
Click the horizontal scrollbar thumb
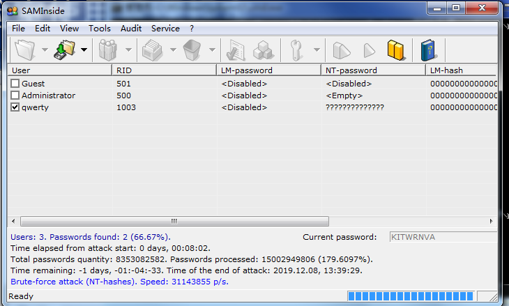[x=174, y=221]
